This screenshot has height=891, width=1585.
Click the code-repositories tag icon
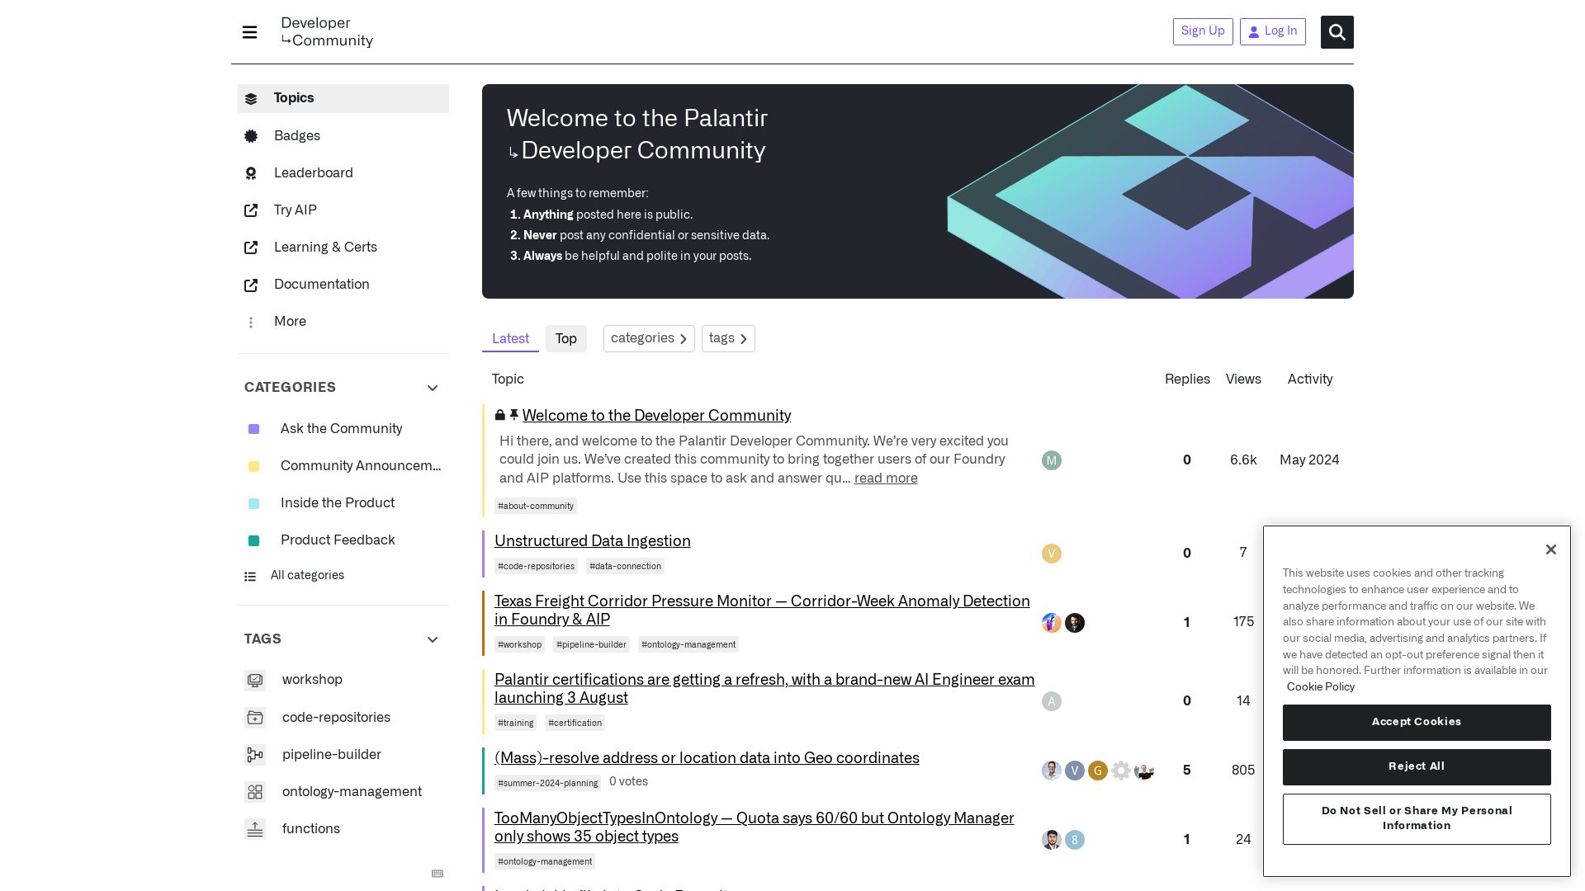pos(255,718)
